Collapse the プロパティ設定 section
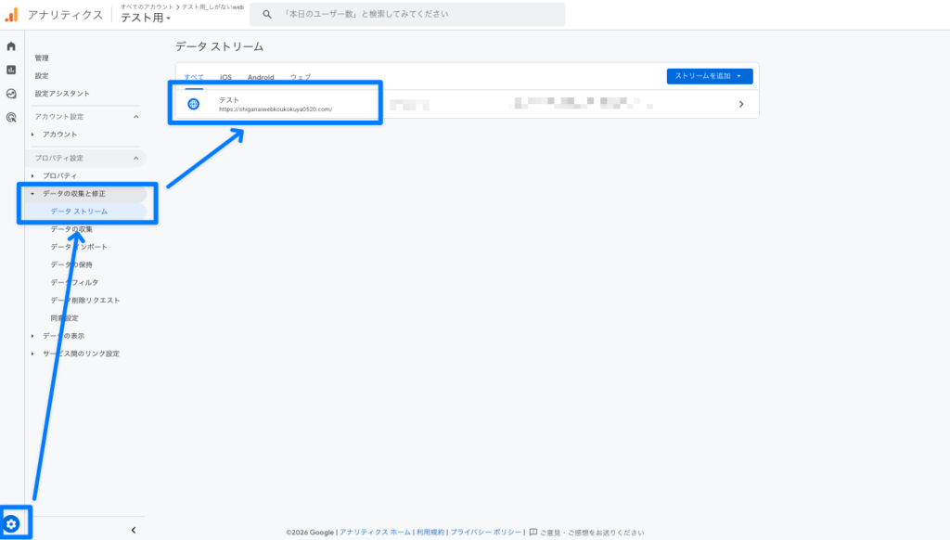 (135, 159)
